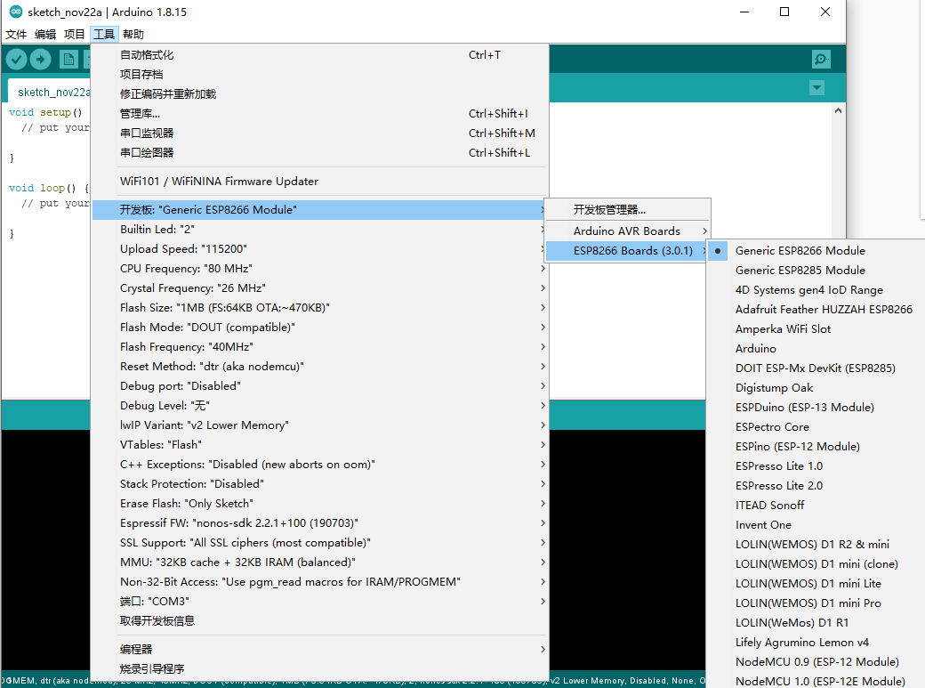The height and width of the screenshot is (688, 925).
Task: Expand the ESP8266 Boards (3.0.1) submenu
Action: tap(627, 250)
